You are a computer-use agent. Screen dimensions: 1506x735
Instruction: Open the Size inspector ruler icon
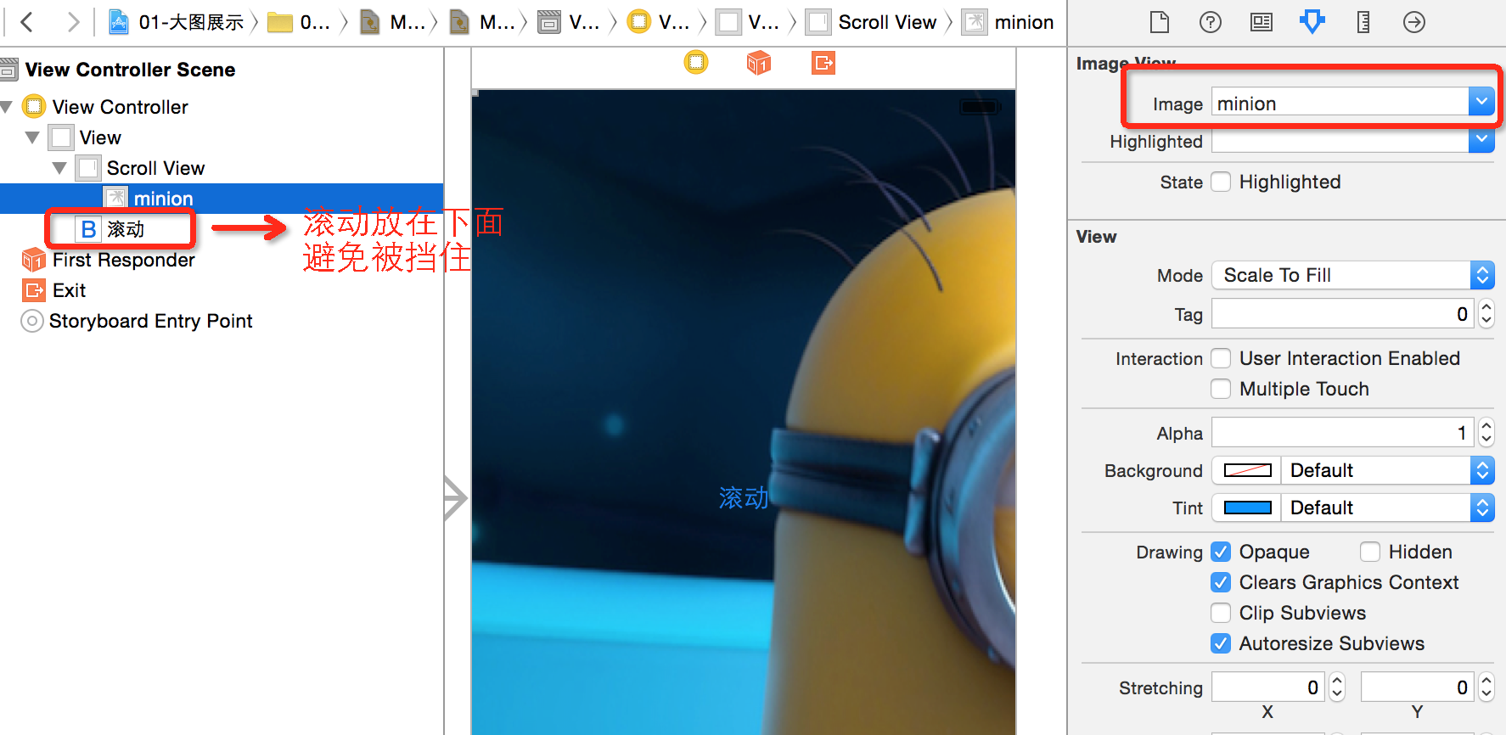(1363, 22)
